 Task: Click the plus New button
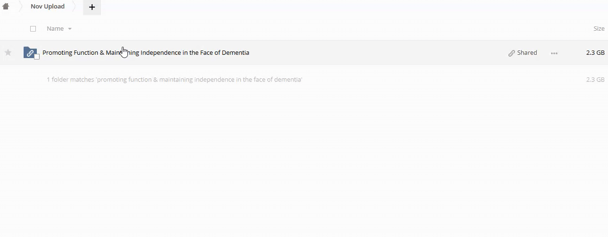92,7
